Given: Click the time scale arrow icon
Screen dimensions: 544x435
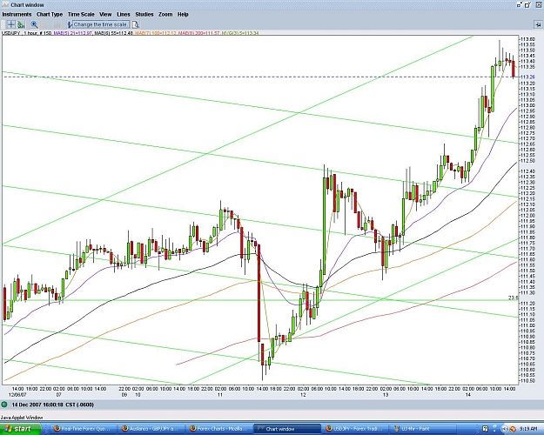Looking at the screenshot, I should [x=70, y=24].
